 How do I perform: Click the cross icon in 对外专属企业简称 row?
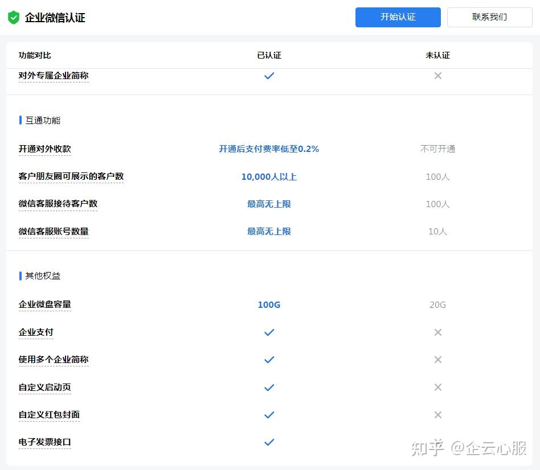tap(437, 76)
